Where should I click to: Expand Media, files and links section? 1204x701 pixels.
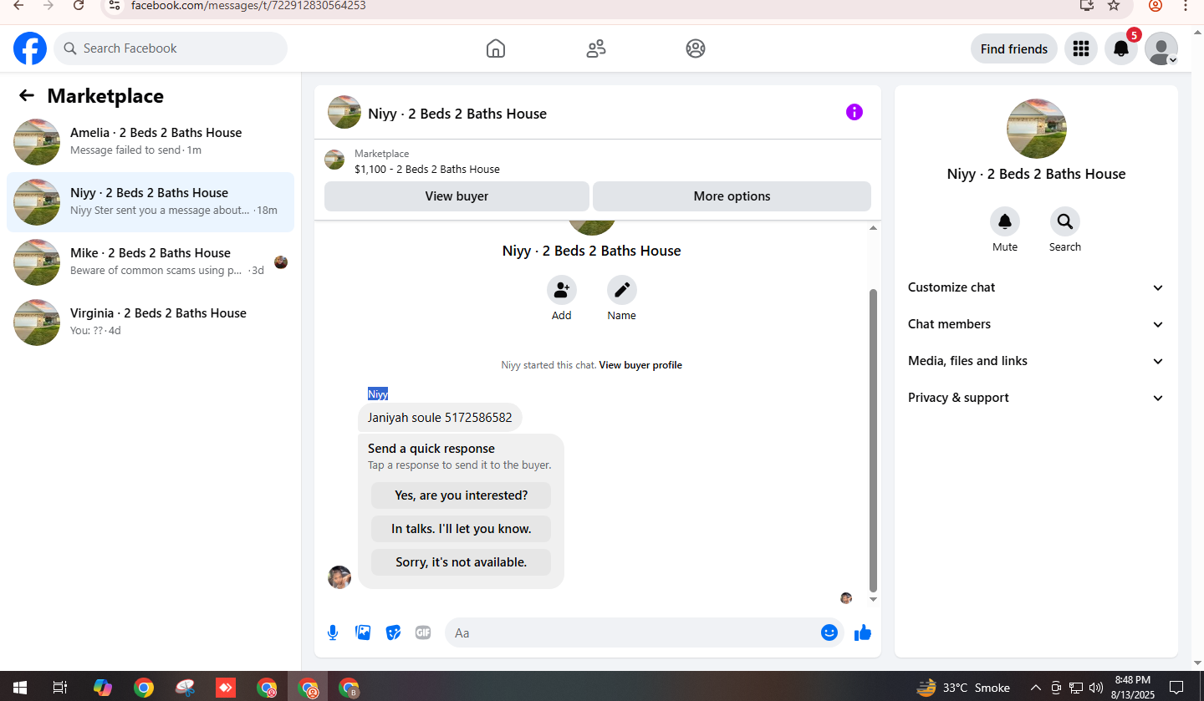(x=1036, y=361)
